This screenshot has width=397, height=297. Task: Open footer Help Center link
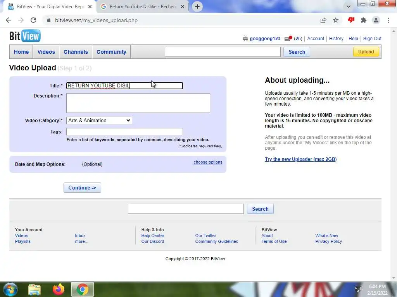(153, 236)
